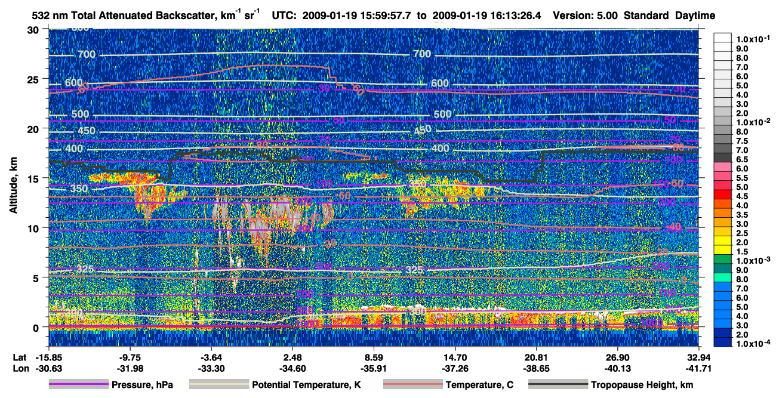
Task: Click longitude value '-34.60'
Action: (x=292, y=368)
